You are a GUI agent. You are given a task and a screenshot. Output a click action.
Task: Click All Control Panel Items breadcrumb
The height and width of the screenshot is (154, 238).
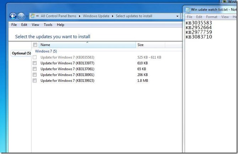pos(60,16)
